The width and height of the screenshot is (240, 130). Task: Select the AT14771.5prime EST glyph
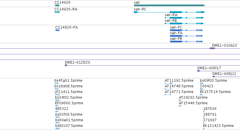[x=168, y=95]
